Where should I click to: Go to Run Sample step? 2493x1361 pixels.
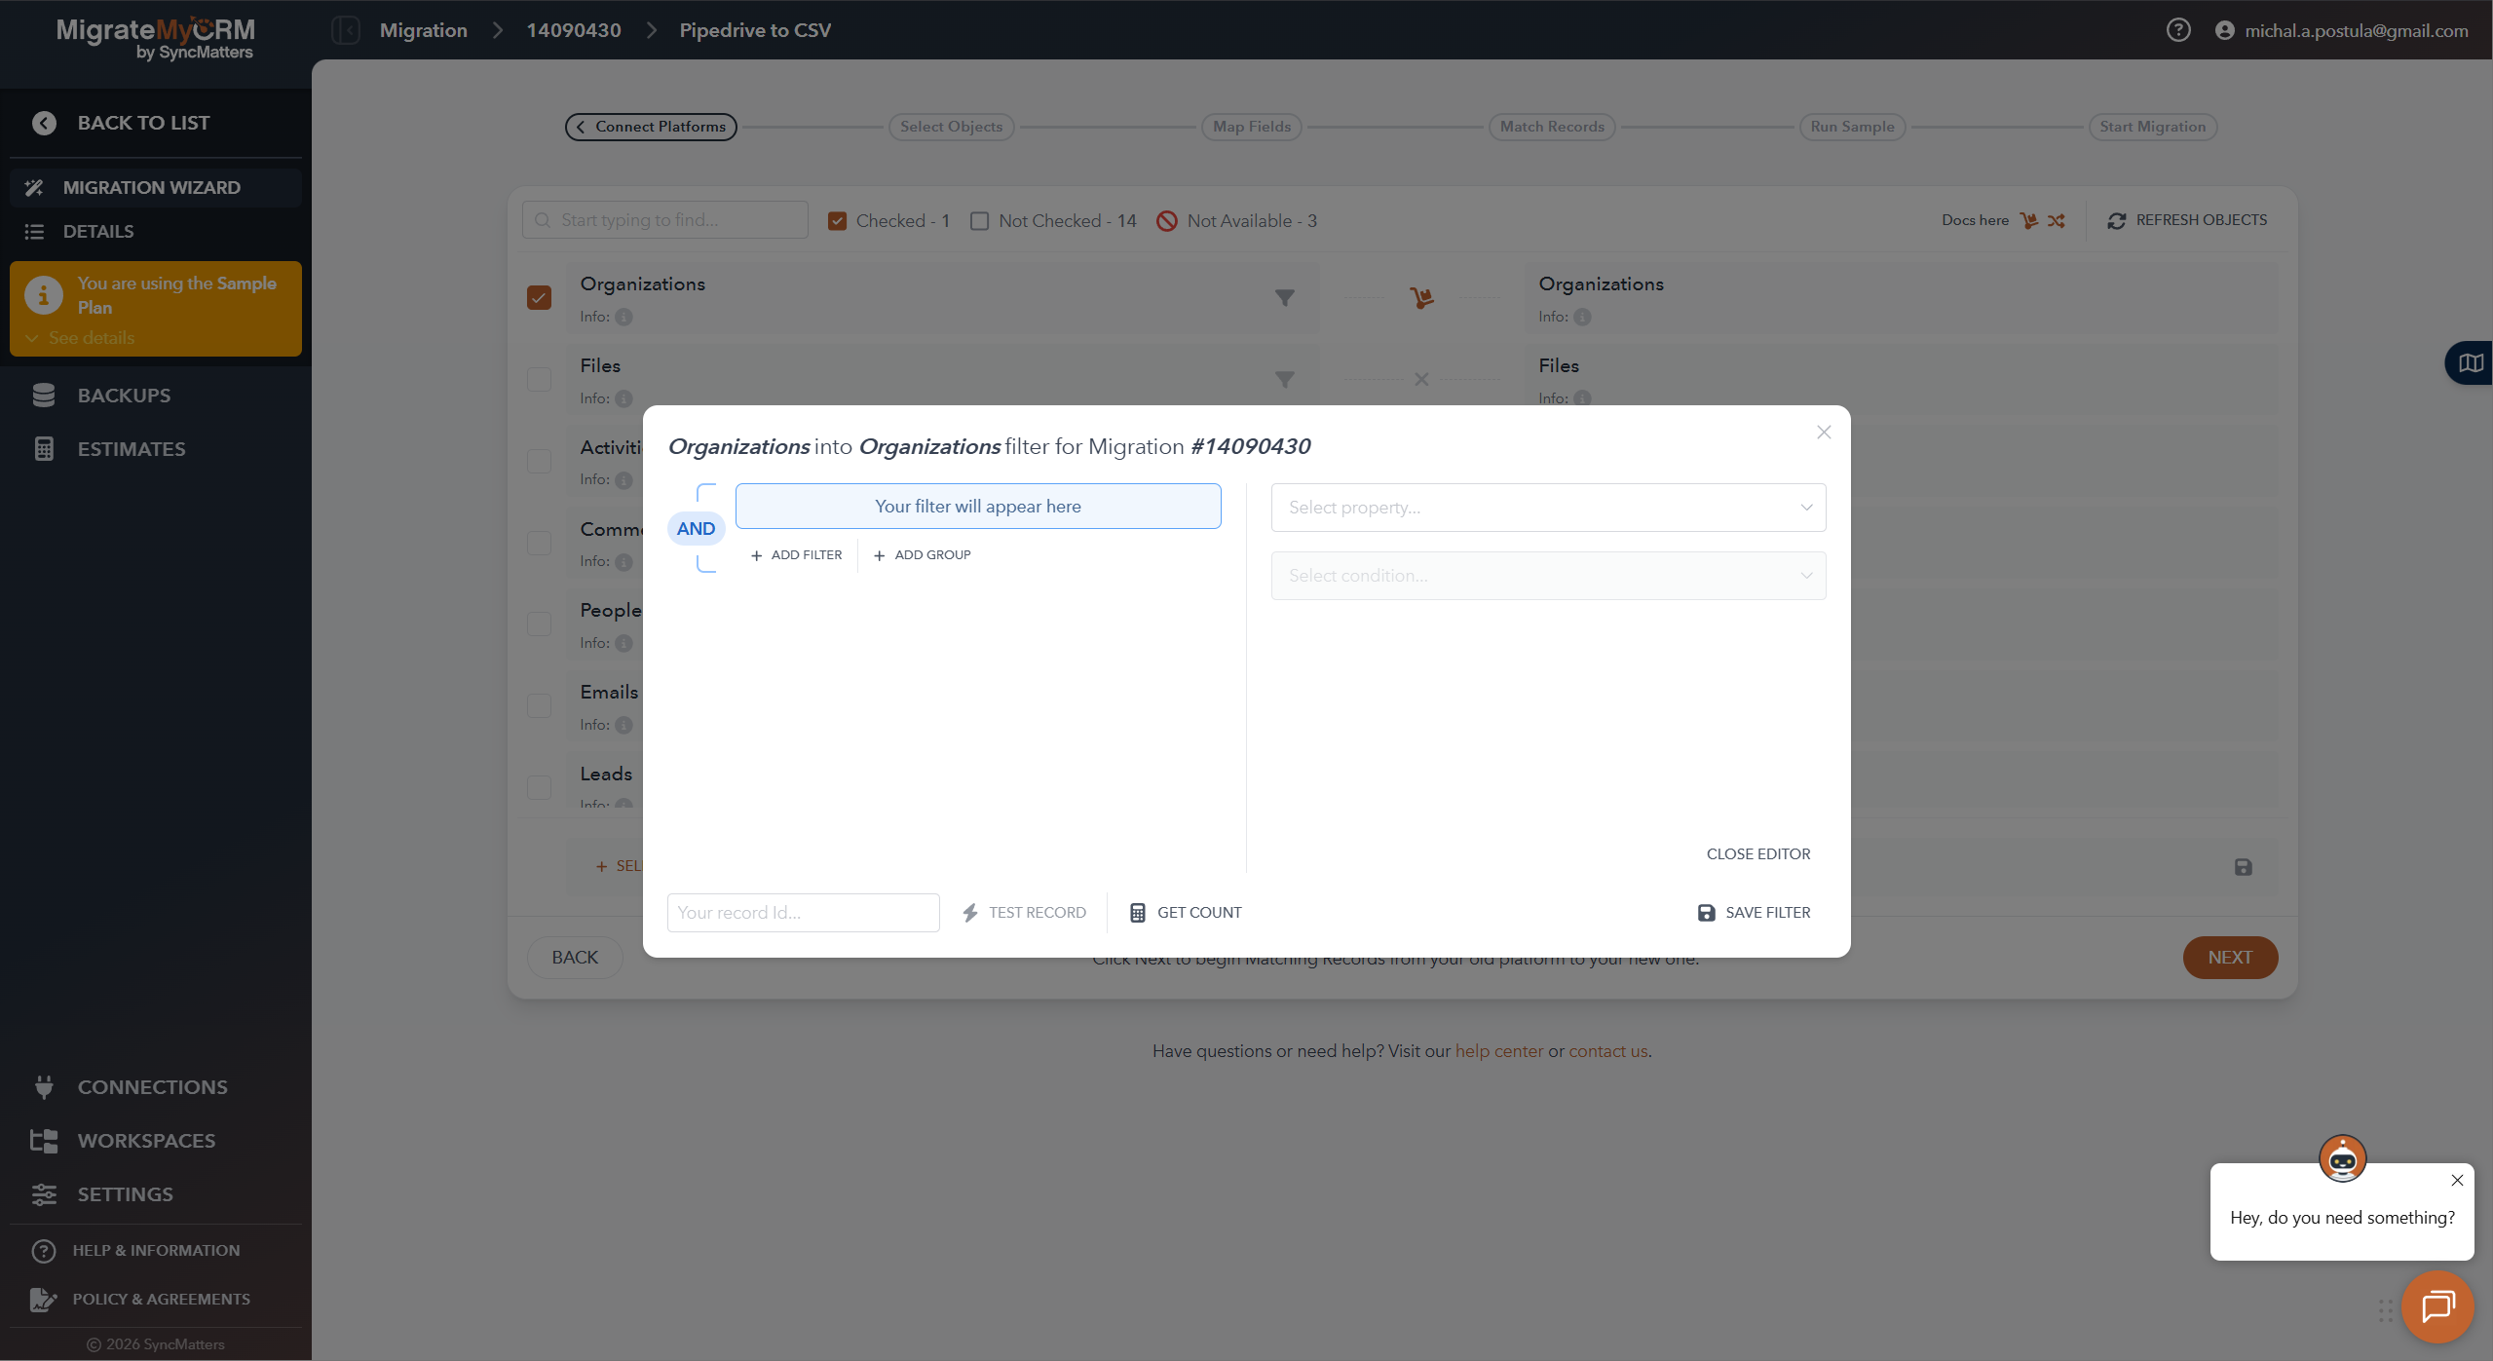[x=1852, y=127]
